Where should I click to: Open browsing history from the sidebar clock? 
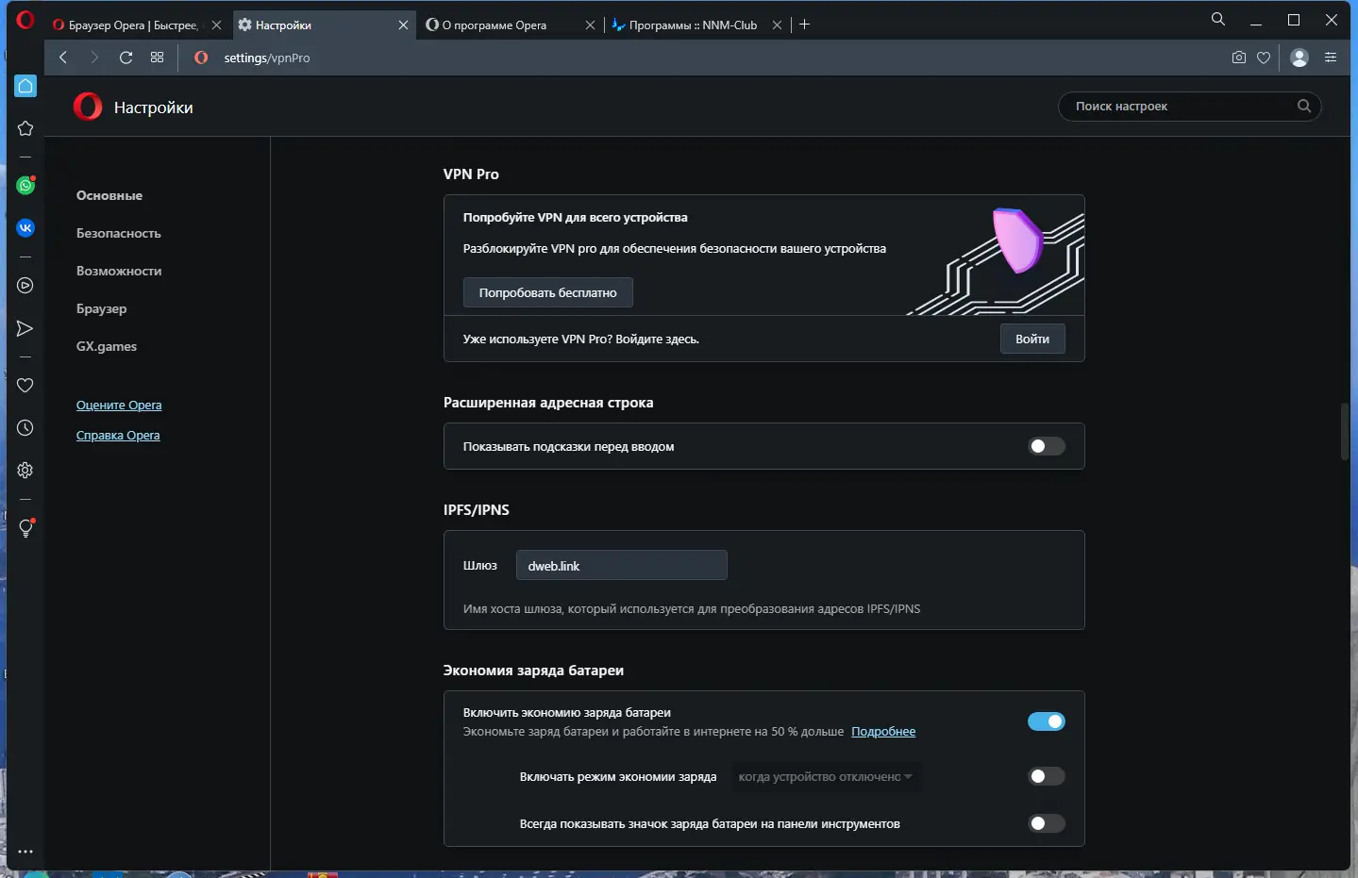(25, 428)
